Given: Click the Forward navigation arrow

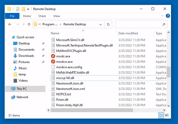Looking at the screenshot, I should [17, 24].
